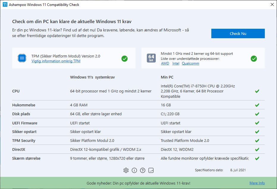Click the Ashampoo 11 app icon in title bar
The image size is (277, 189).
(x=5, y=4)
